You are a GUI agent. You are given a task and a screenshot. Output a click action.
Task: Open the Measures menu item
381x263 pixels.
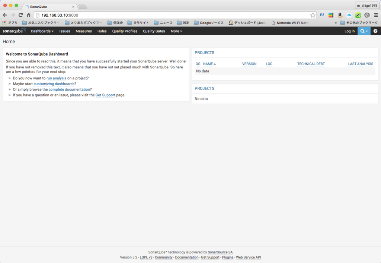[x=84, y=31]
